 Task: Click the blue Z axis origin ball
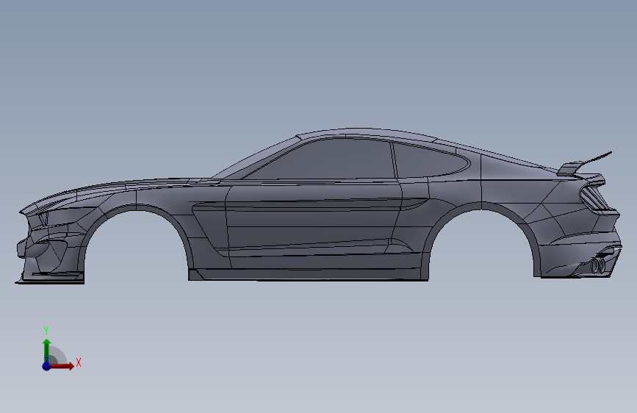[x=46, y=366]
